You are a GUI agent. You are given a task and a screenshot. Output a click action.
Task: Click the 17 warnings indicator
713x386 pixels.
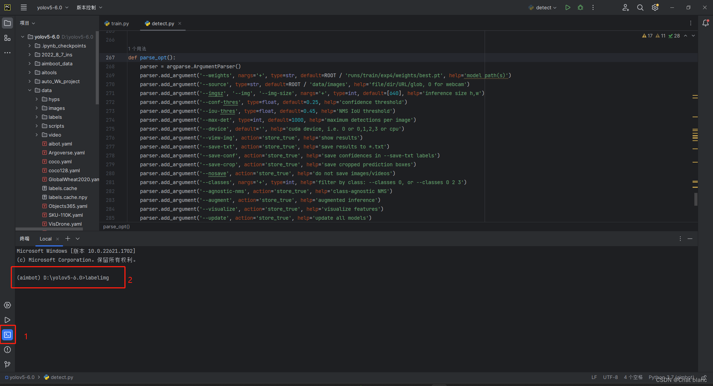[x=647, y=36]
